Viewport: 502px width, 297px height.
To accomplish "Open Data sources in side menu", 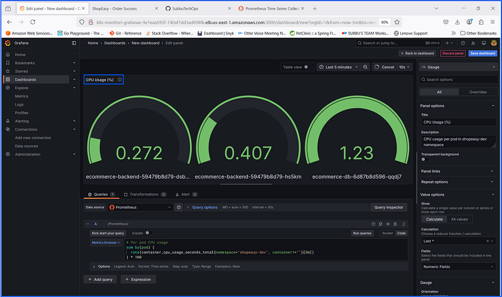I will 26,146.
